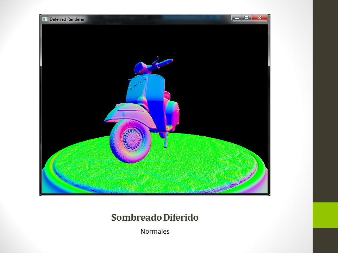Click the 'Normales' subtitle text

pos(155,232)
